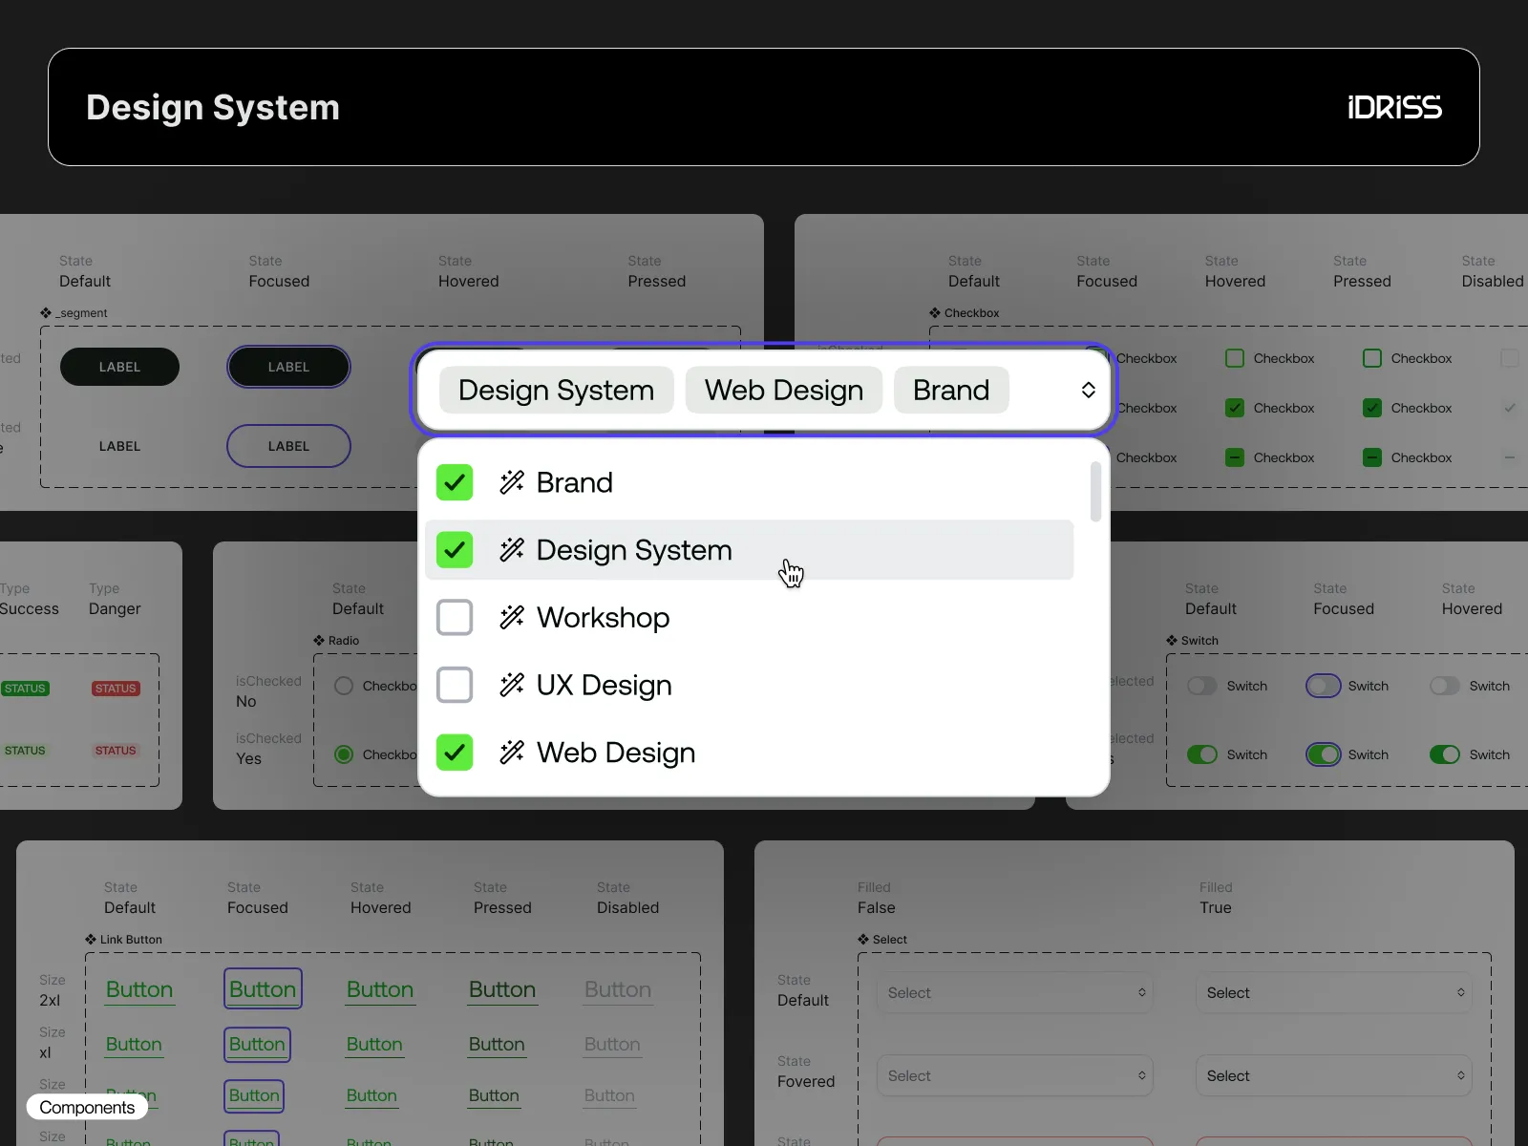Toggle the Hovered state on switch
The width and height of the screenshot is (1528, 1146).
point(1445,754)
